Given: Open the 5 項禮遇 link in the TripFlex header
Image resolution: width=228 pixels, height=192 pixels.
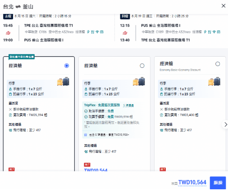Looking at the screenshot, I should (128, 106).
